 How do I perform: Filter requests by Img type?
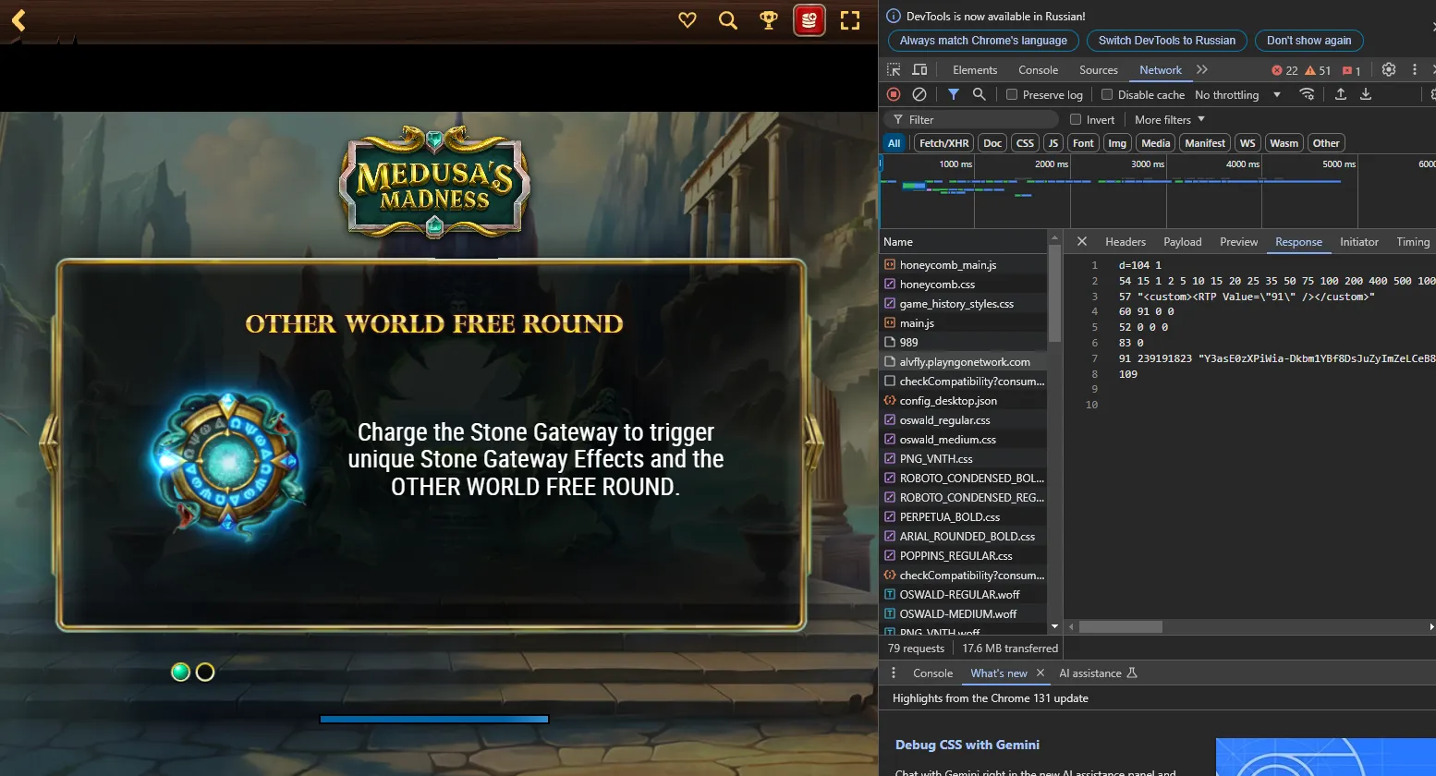click(1118, 143)
